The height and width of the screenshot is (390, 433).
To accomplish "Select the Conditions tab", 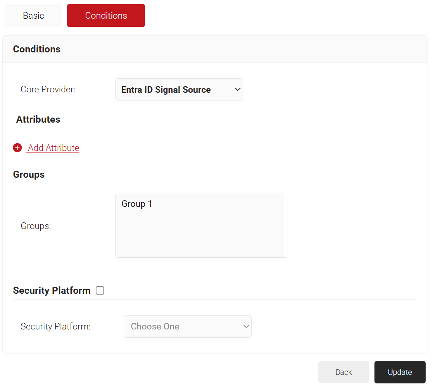I will [106, 16].
